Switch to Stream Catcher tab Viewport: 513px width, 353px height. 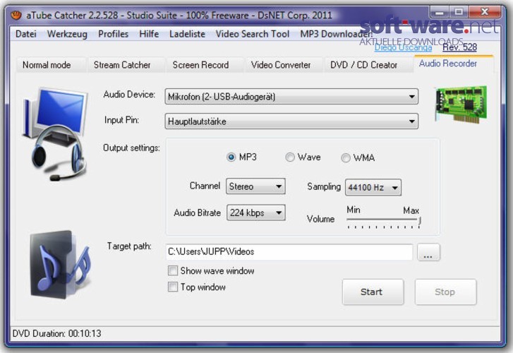[126, 64]
